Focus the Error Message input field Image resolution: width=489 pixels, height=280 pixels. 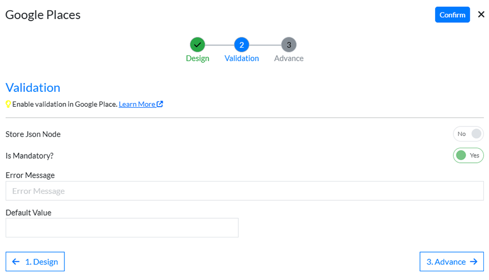[244, 191]
